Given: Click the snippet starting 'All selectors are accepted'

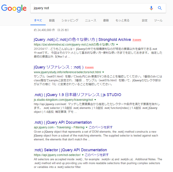Looking at the screenshot, I should 98,163.
